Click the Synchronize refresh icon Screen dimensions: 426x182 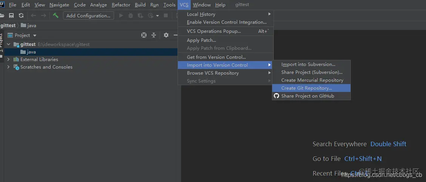coord(21,16)
